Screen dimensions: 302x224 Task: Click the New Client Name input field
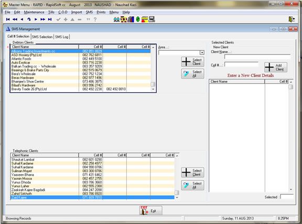(257, 57)
